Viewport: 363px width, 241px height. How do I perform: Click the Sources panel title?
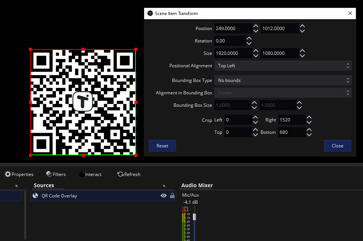pyautogui.click(x=44, y=185)
